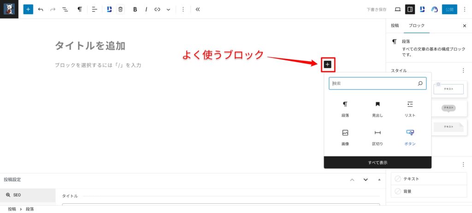Open the document overview list view
Screen dimensions: 472x213
65,9
